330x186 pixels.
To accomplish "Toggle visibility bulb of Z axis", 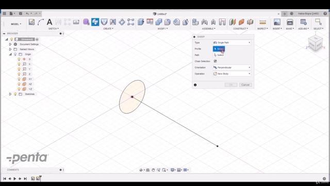I will click(19, 74).
